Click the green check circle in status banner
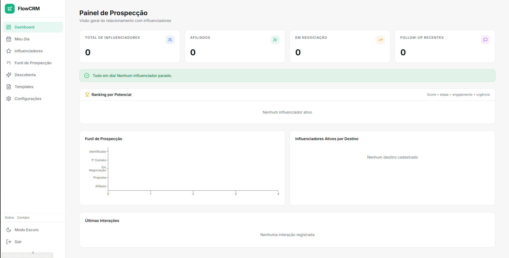 coord(87,76)
